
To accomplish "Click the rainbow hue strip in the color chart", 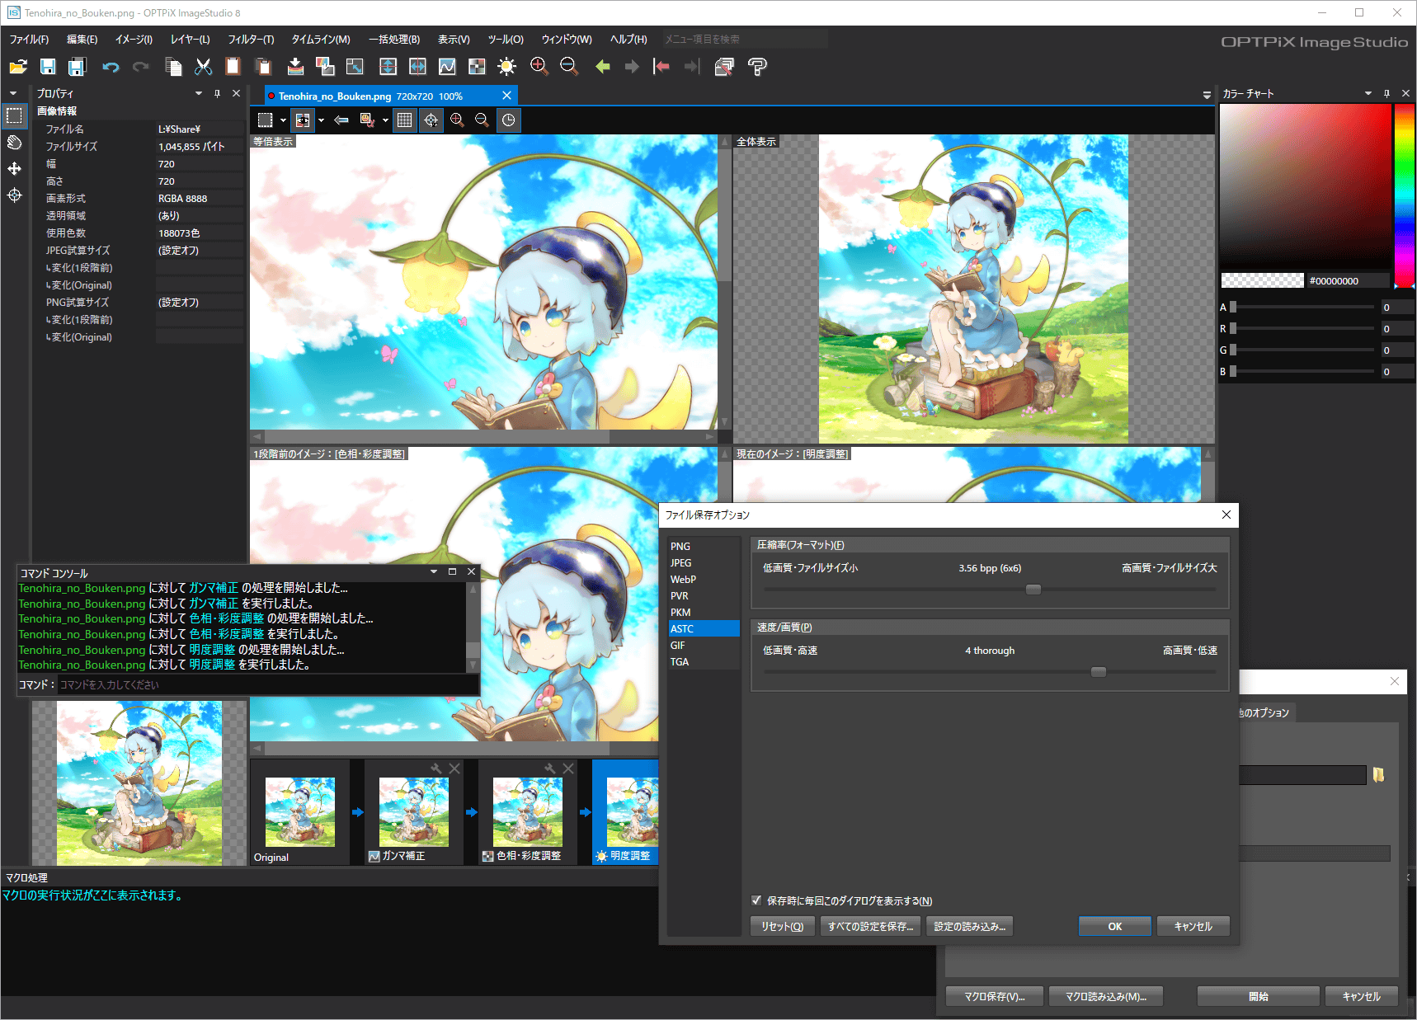I will (1405, 195).
